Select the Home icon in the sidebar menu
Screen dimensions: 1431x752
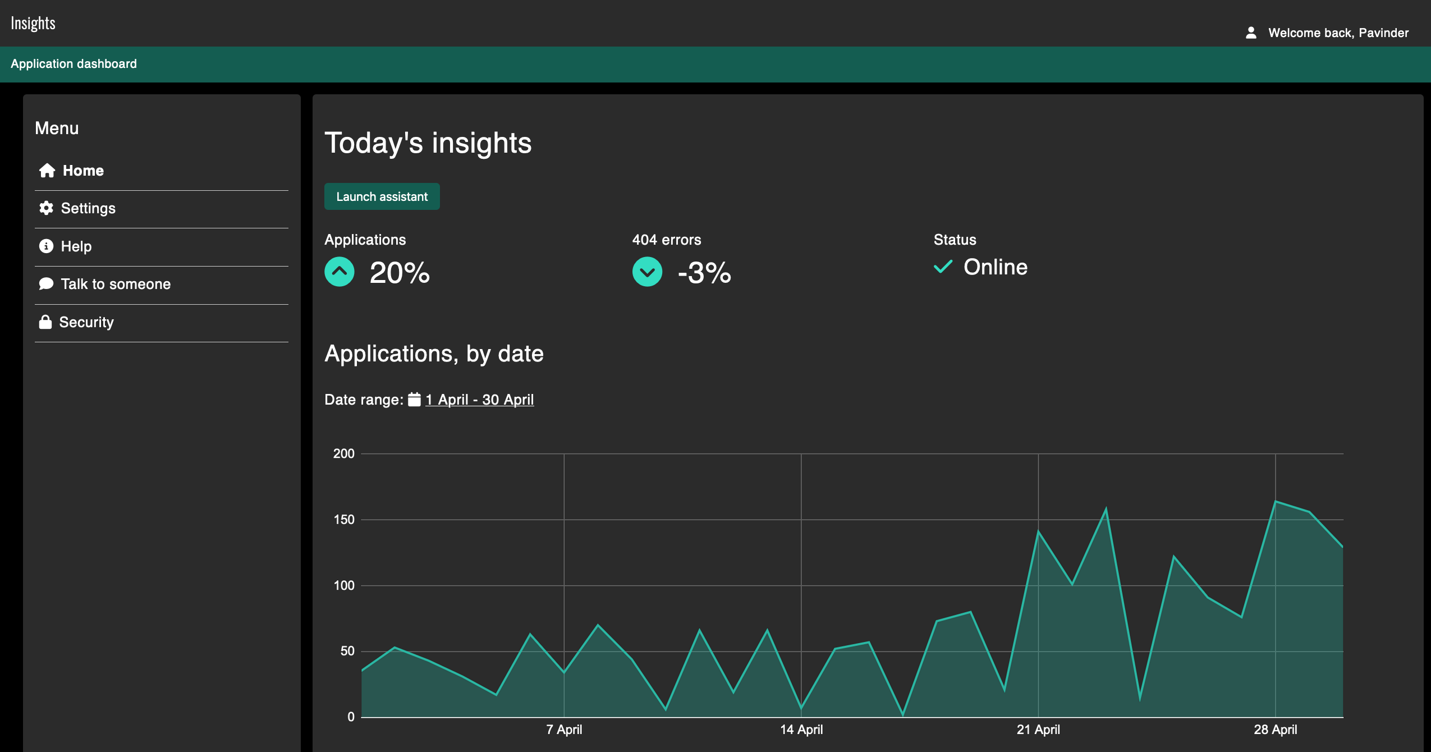(x=47, y=171)
